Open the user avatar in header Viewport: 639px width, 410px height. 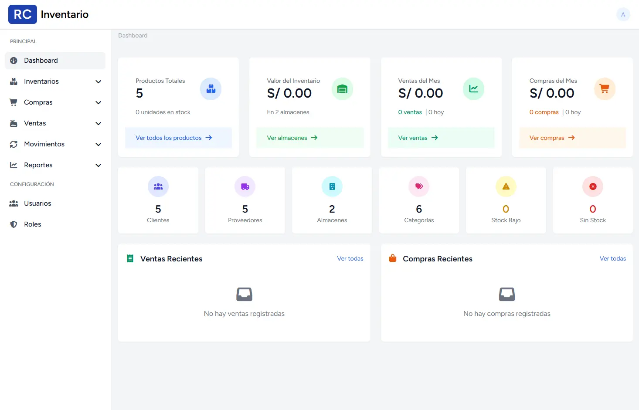pyautogui.click(x=623, y=14)
